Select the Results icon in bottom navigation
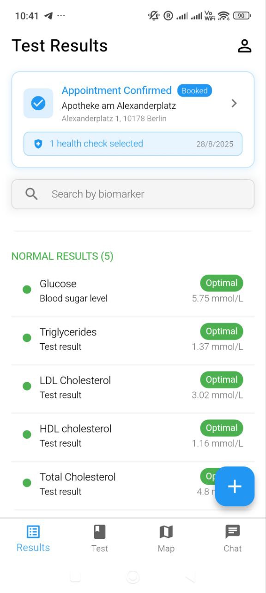266x593 pixels. point(33,532)
